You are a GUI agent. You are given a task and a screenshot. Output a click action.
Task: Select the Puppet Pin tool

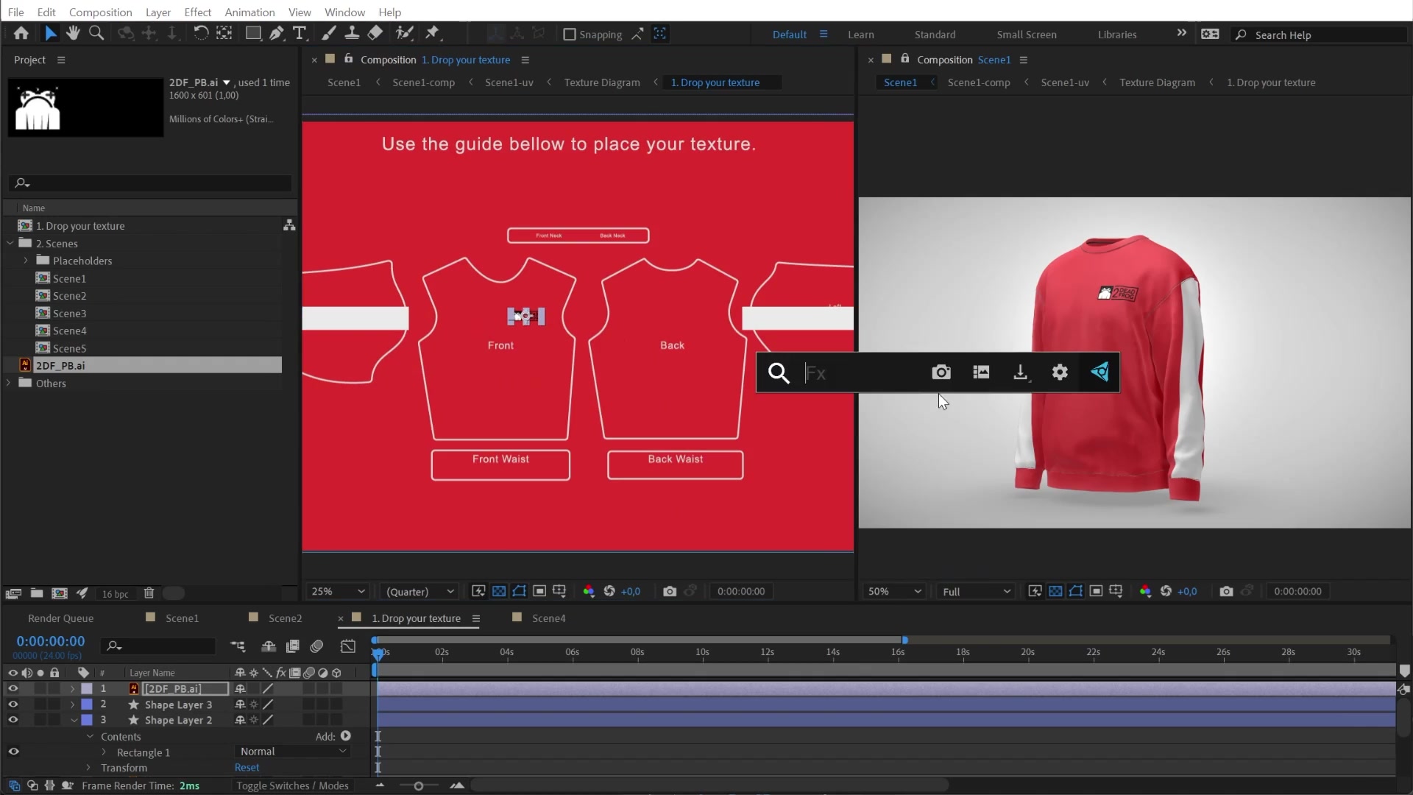(x=432, y=33)
